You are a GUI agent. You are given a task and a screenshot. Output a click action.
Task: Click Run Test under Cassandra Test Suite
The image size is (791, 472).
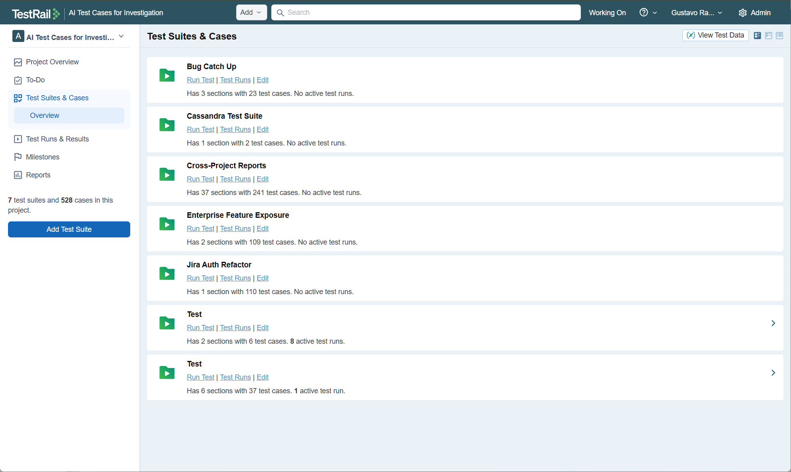pyautogui.click(x=201, y=129)
